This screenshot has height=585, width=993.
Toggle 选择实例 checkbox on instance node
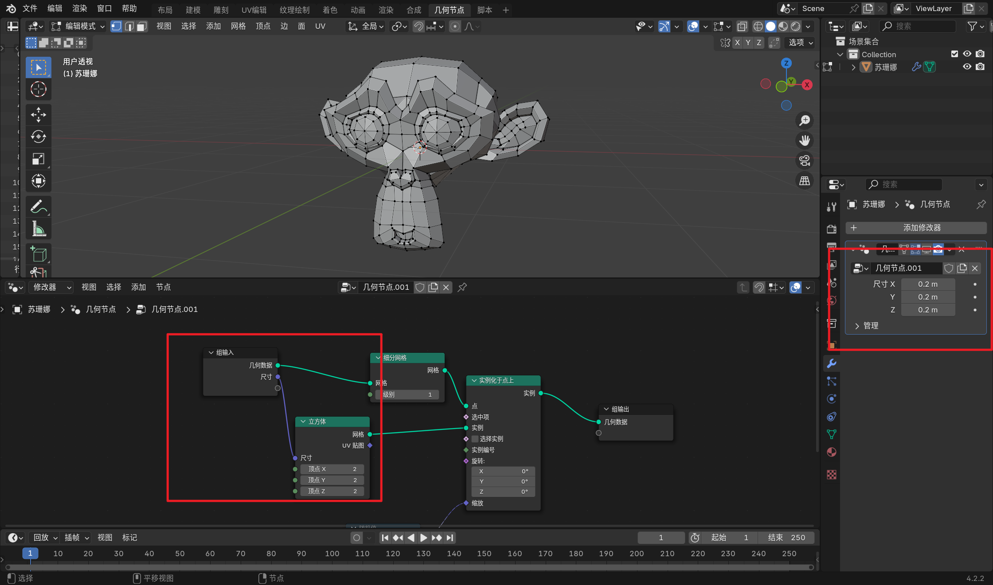(475, 439)
